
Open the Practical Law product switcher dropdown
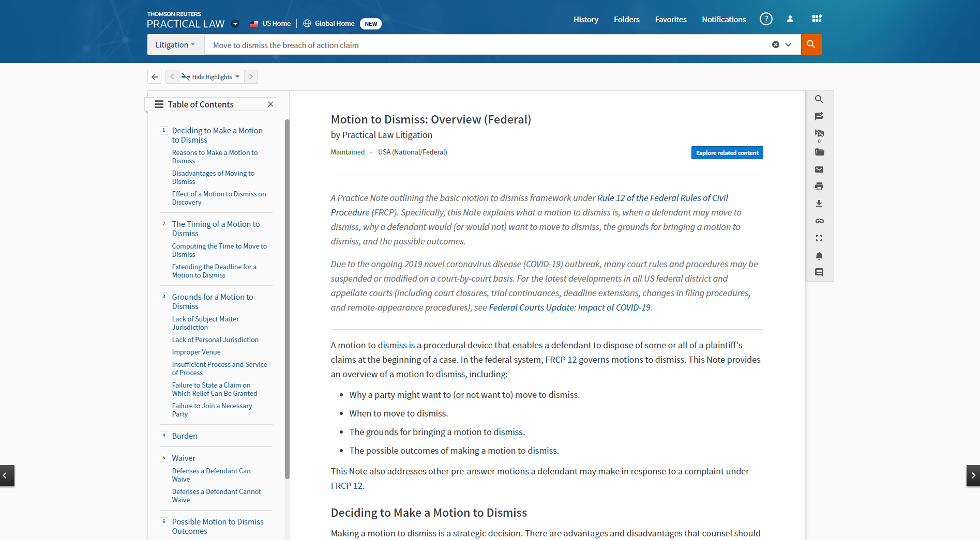coord(235,24)
